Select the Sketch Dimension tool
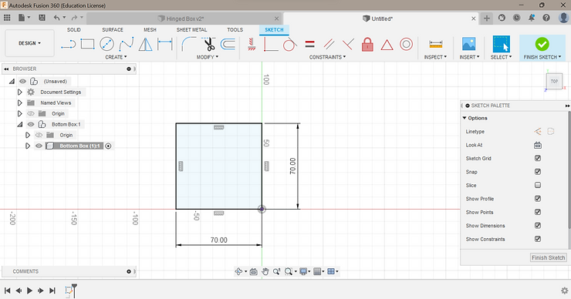The height and width of the screenshot is (299, 571). 164,45
